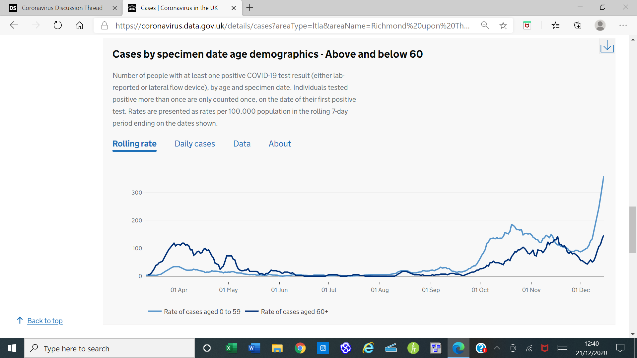Click the Back to top link
637x358 pixels.
45,321
